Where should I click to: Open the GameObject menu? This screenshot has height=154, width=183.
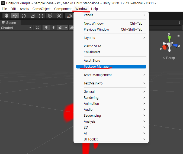pyautogui.click(x=41, y=9)
